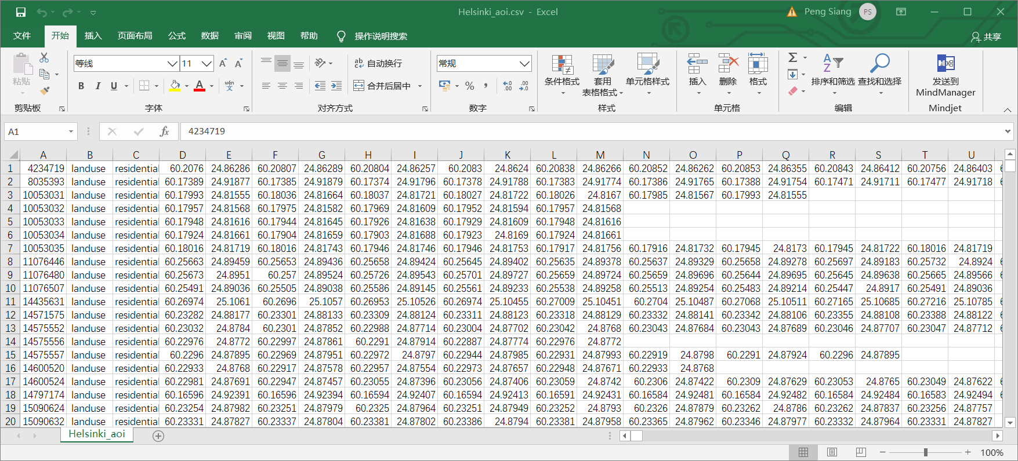
Task: Open Find and Select magnifier icon
Action: pyautogui.click(x=880, y=64)
